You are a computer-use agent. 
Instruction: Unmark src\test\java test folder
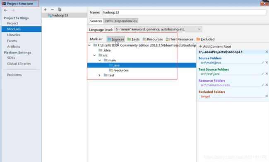(x=267, y=74)
